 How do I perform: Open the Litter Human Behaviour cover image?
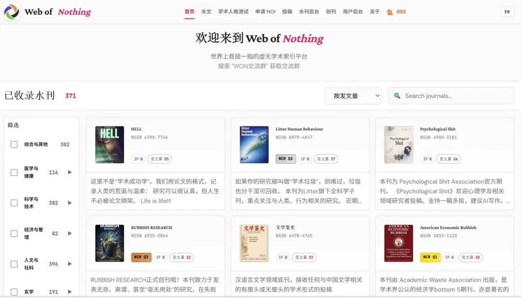point(254,144)
